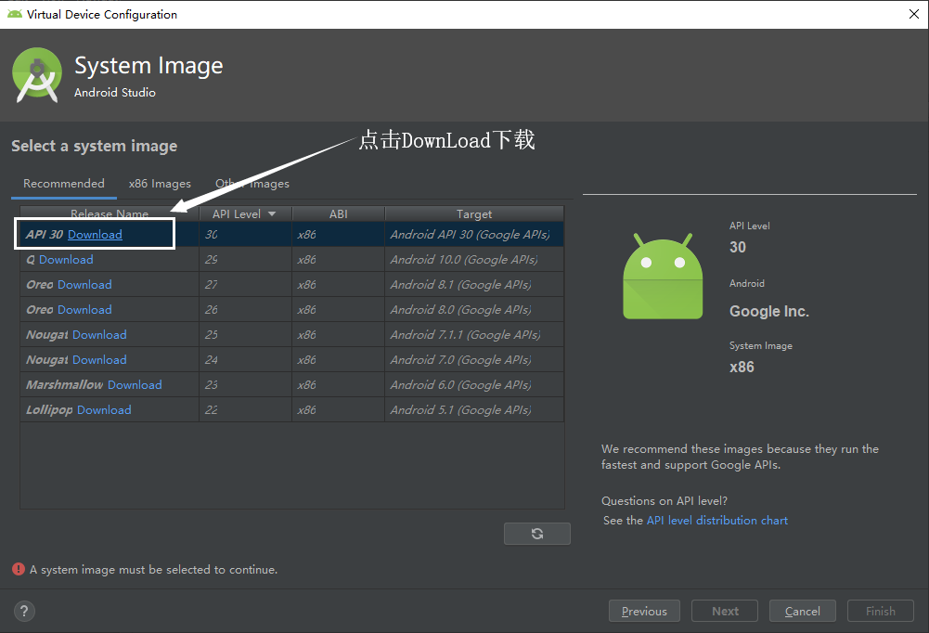This screenshot has height=633, width=929.
Task: Open the API level distribution chart link
Action: point(716,521)
